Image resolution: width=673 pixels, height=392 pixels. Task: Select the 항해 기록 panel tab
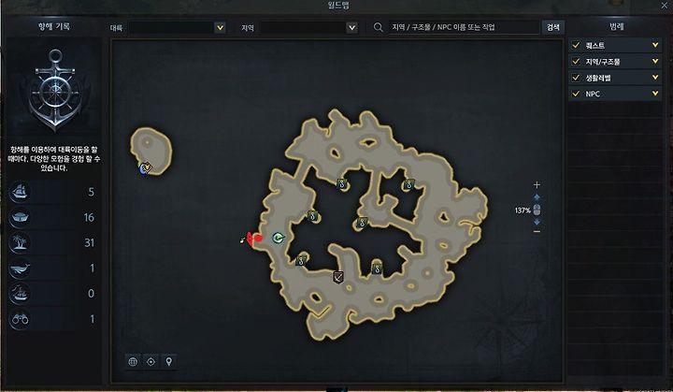pos(53,26)
